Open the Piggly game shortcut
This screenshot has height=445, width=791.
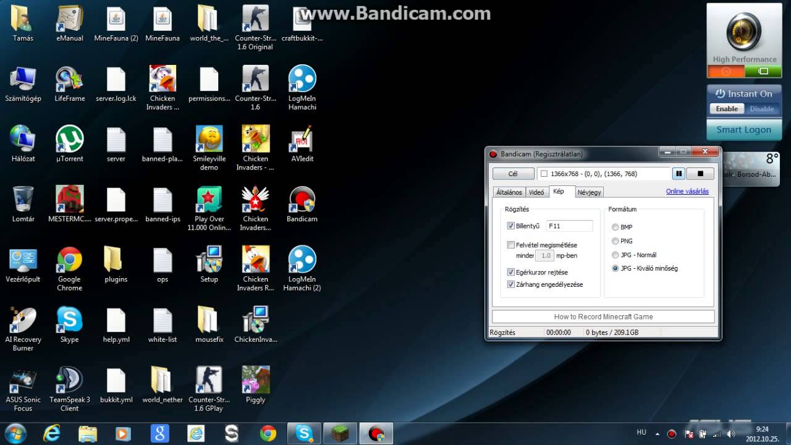(x=255, y=384)
